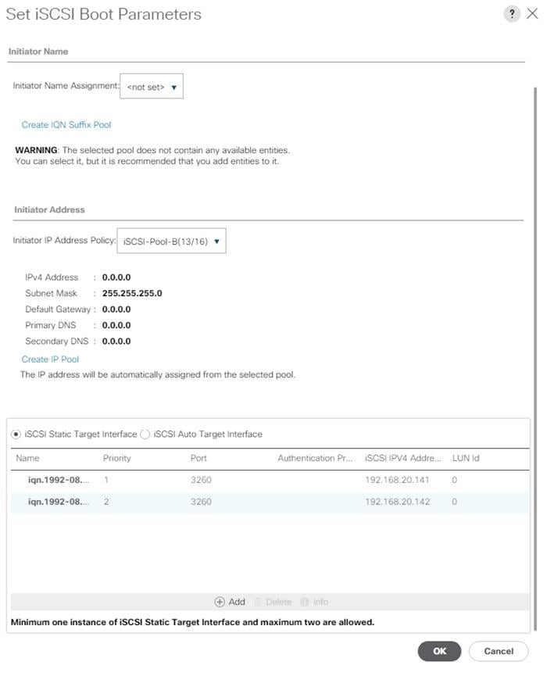Select iSCSI Auto Target Interface radio button
Viewport: 547px width, 676px height.
point(145,435)
